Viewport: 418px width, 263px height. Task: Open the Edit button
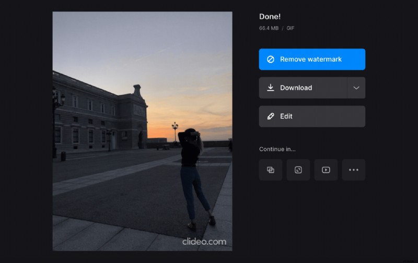(312, 116)
